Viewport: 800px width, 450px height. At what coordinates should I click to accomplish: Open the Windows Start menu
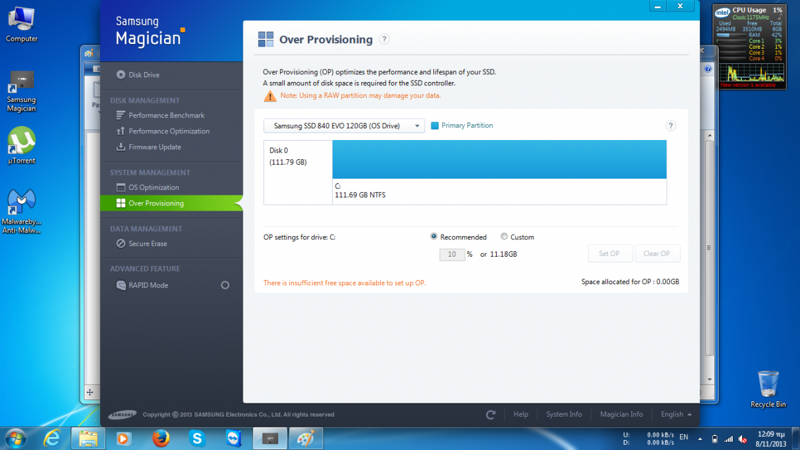click(x=15, y=439)
